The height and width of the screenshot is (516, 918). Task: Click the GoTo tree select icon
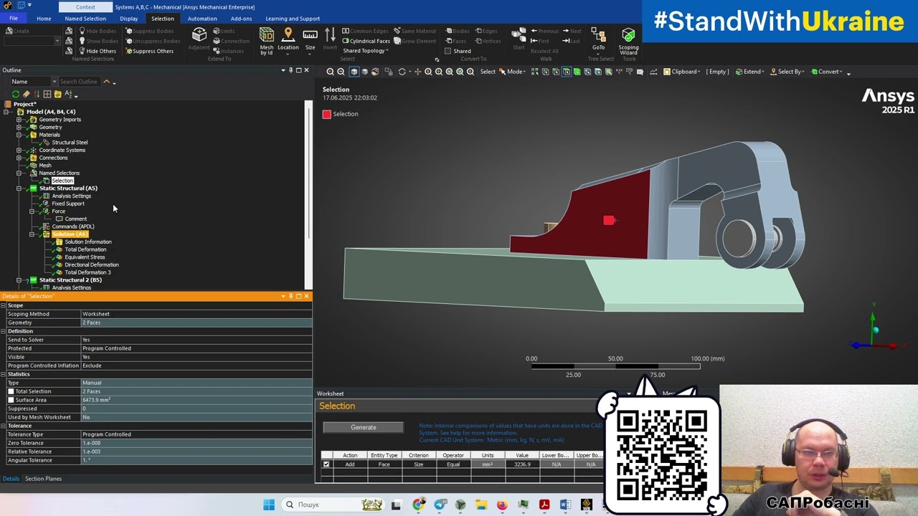point(598,40)
